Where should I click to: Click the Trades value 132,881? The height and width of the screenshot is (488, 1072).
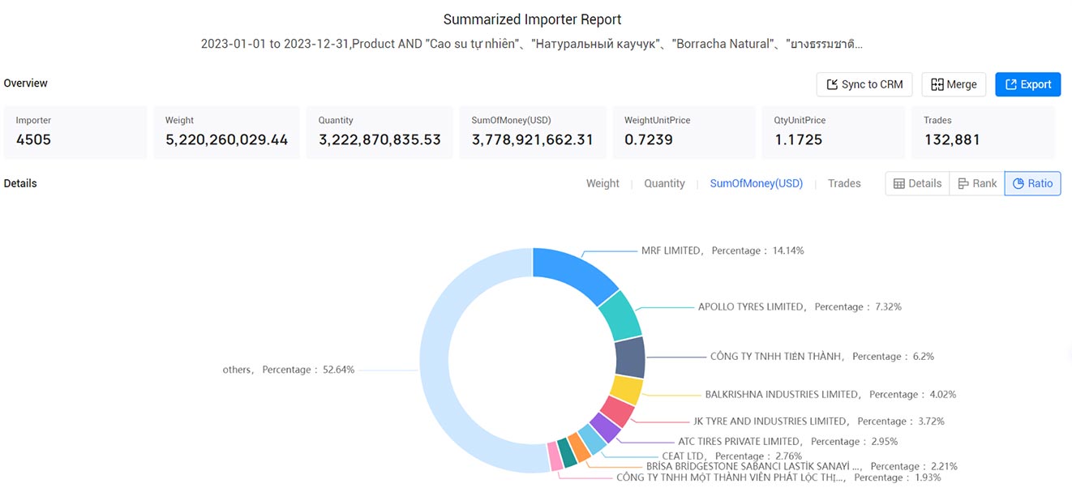coord(952,139)
